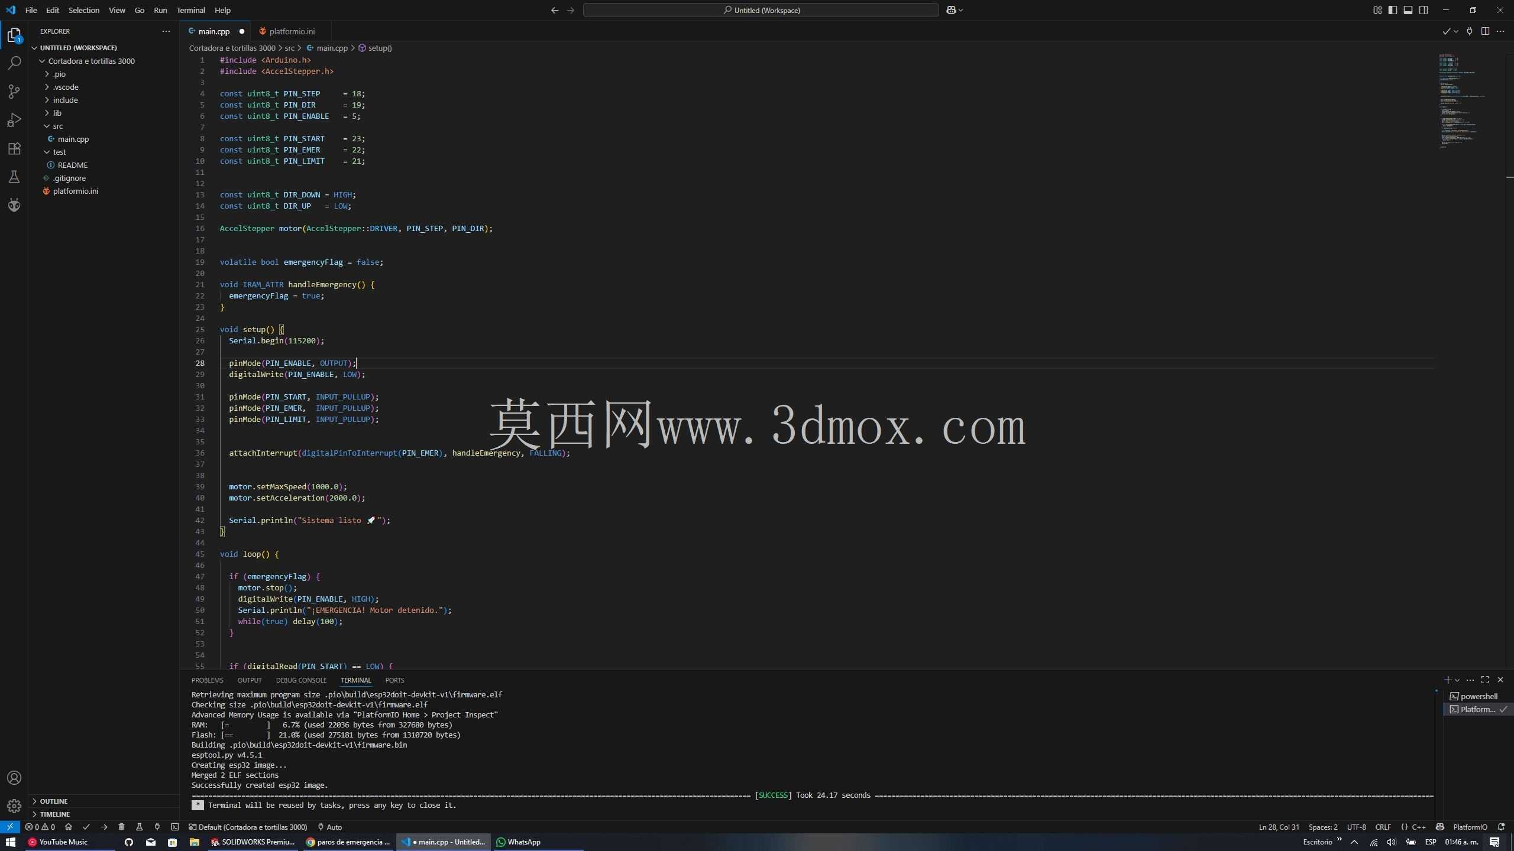Open the Testing flask view
This screenshot has height=851, width=1514.
[x=14, y=177]
